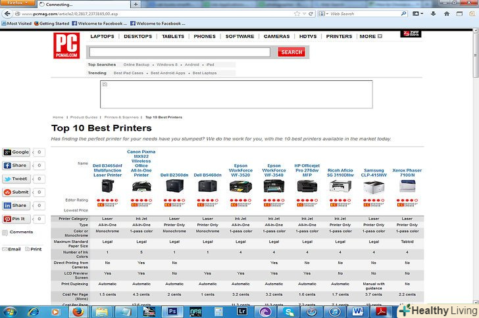This screenshot has width=479, height=318.
Task: Click the Pinterest Pin It button
Action: (17, 219)
